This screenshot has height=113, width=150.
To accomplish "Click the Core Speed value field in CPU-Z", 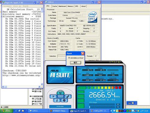I will (x=64, y=41).
